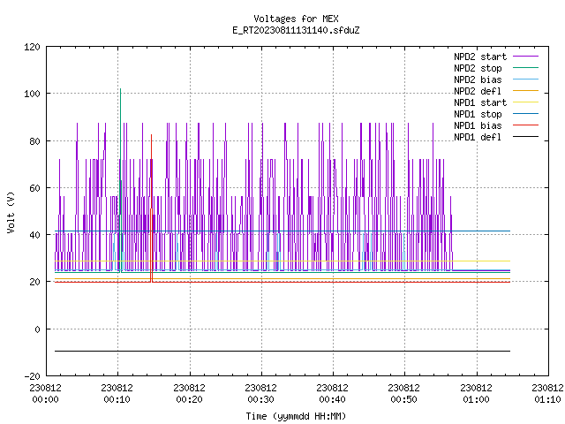The height and width of the screenshot is (424, 565).
Task: Click the light blue NPD2 bias legend line
Action: pos(525,79)
